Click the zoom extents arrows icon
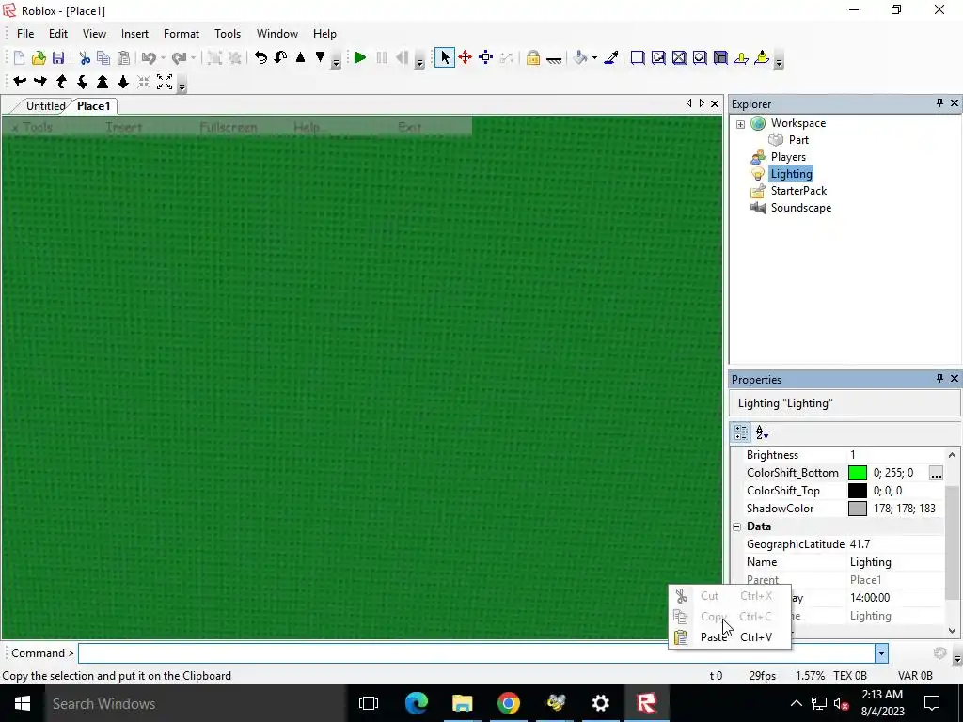Image resolution: width=963 pixels, height=722 pixels. tap(165, 81)
